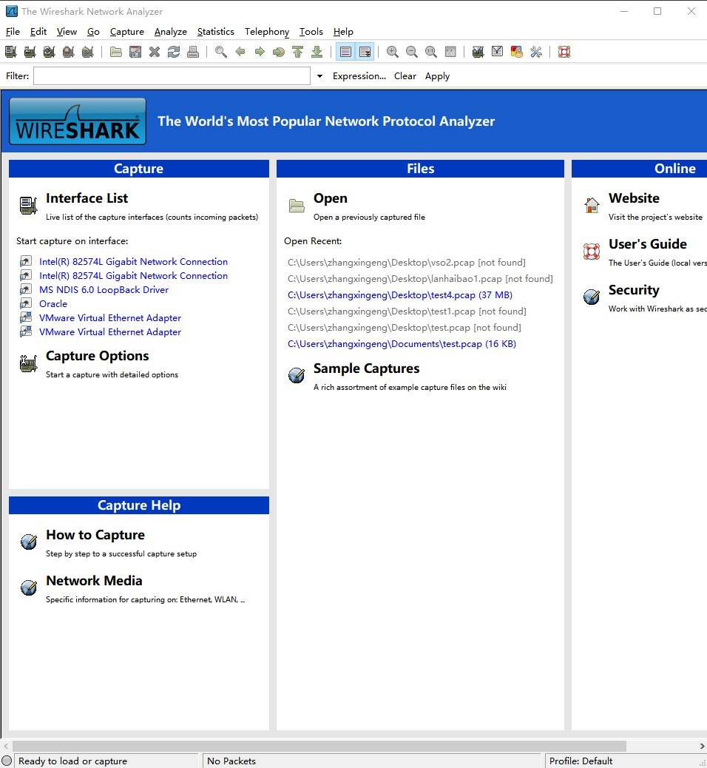Screen dimensions: 707x768
Task: Open the View menu
Action: tap(67, 31)
